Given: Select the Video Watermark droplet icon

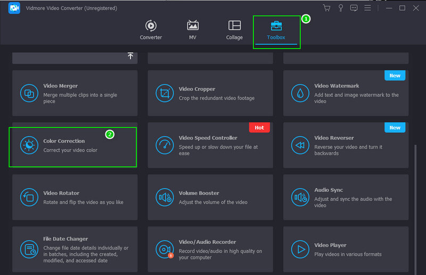Looking at the screenshot, I should 300,93.
